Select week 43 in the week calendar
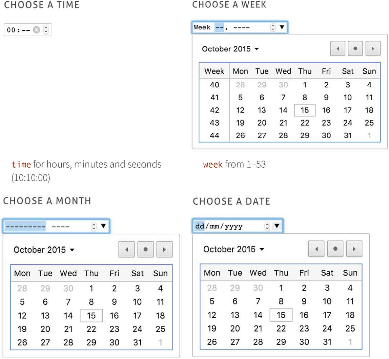This screenshot has width=389, height=359. (x=214, y=123)
